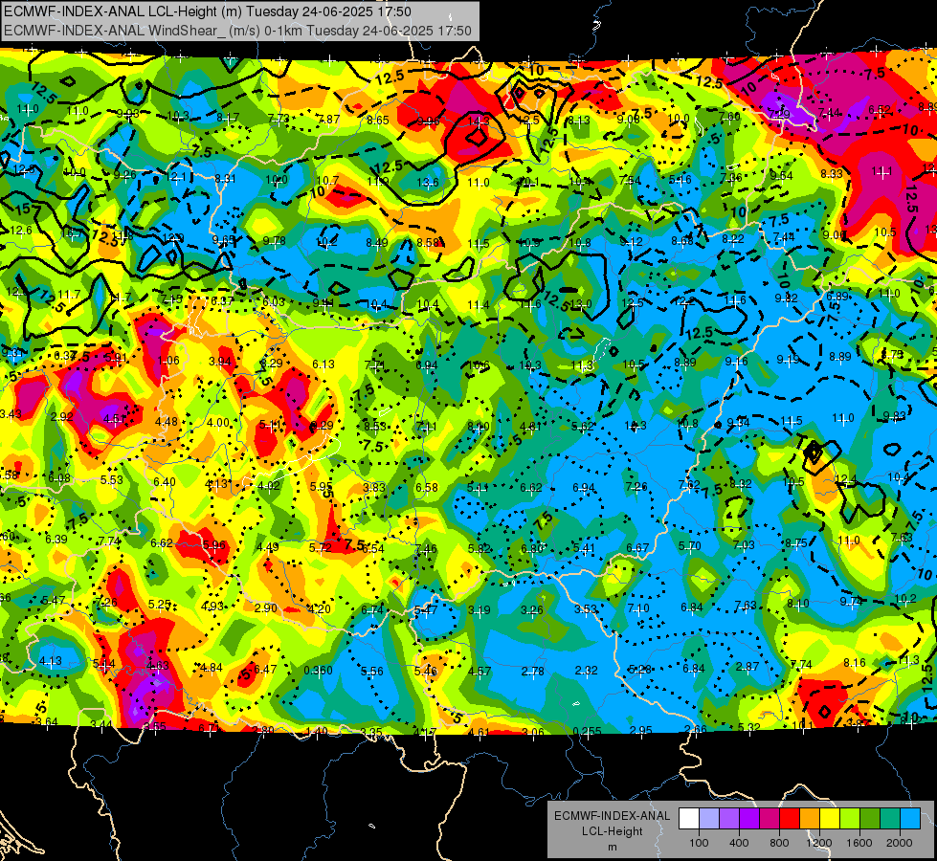Click the grid value 4.93
Viewport: 937px width, 861px height.
coord(212,606)
